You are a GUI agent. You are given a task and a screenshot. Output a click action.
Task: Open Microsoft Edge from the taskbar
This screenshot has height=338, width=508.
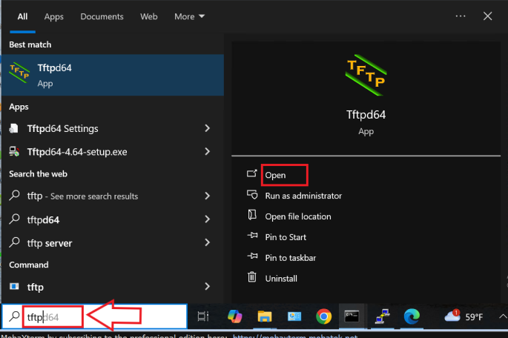[x=412, y=317]
